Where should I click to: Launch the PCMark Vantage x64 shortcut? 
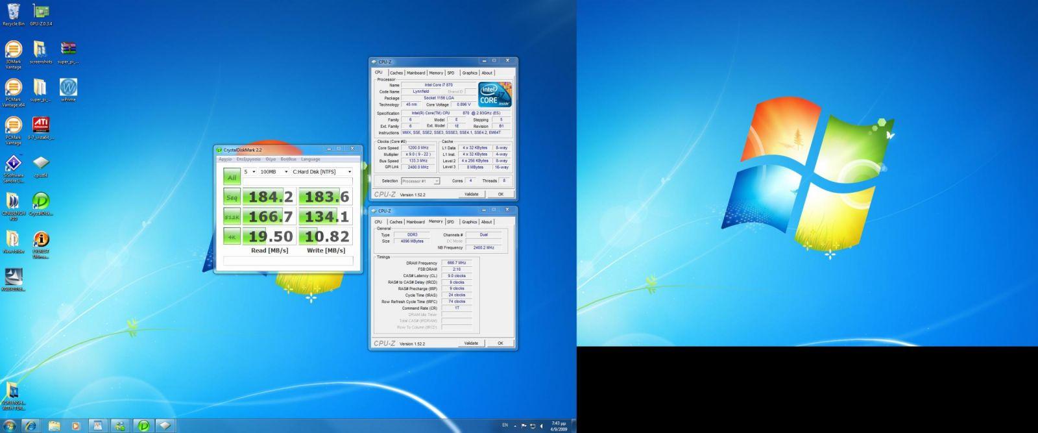pos(13,93)
